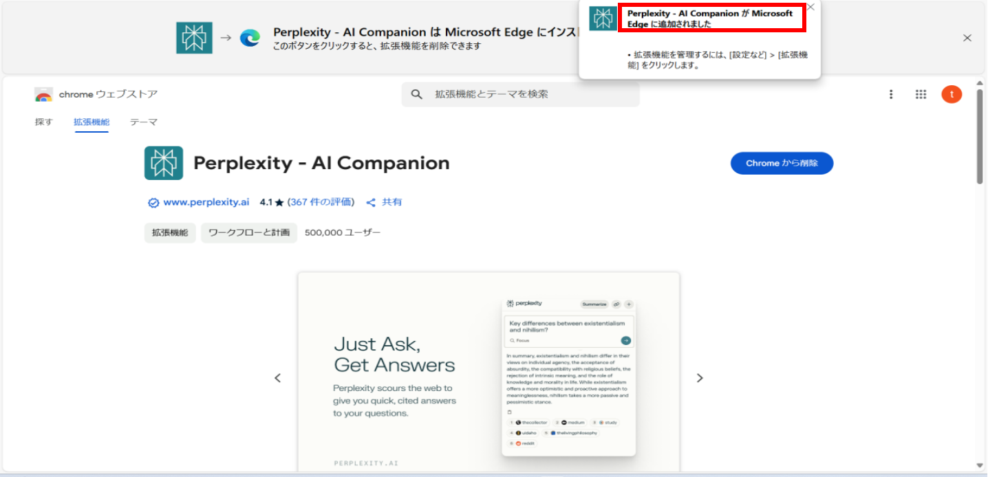Dismiss the install banner with its X
988x477 pixels.
coord(967,38)
